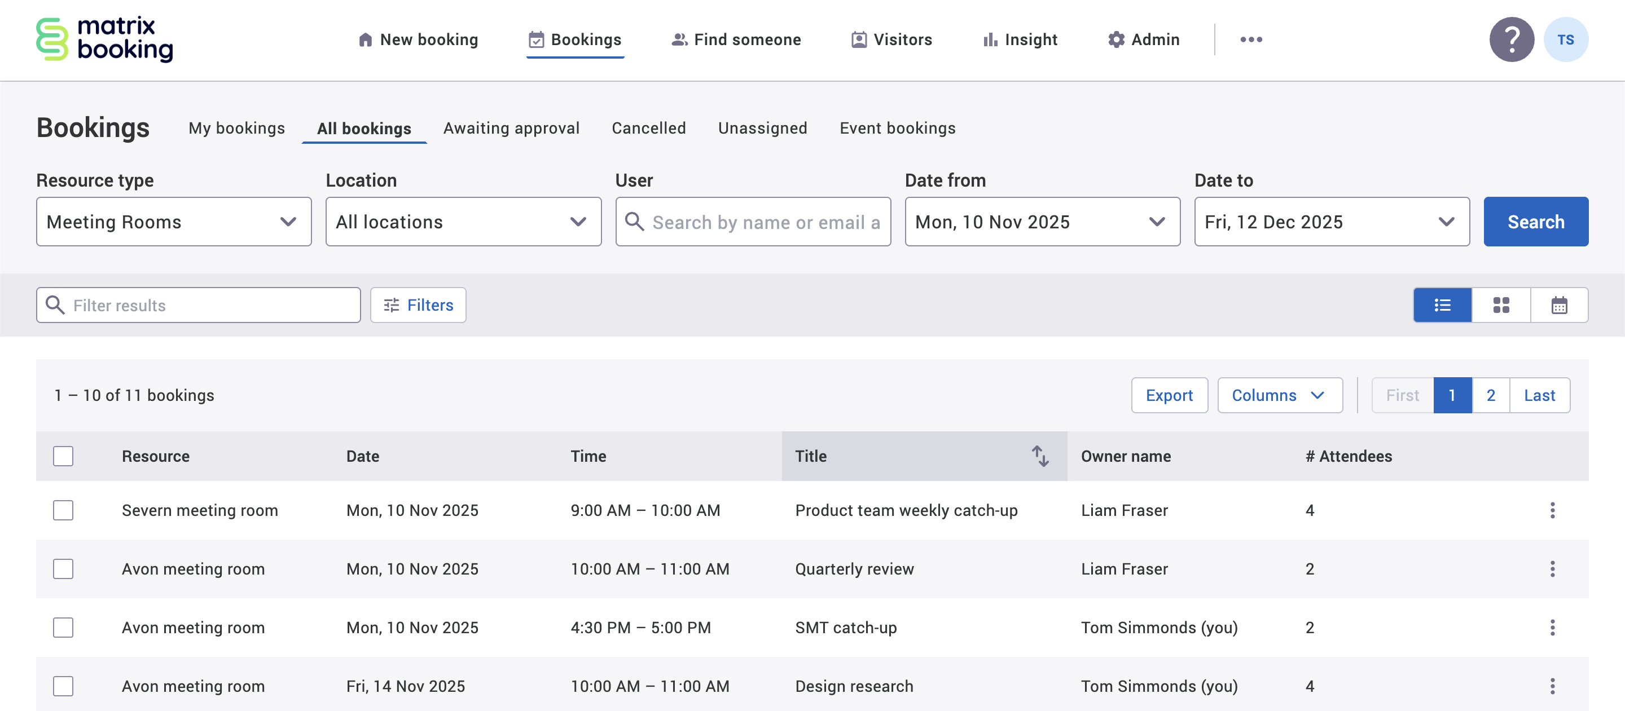Image resolution: width=1625 pixels, height=711 pixels.
Task: Run the Search with current filters
Action: click(1535, 221)
